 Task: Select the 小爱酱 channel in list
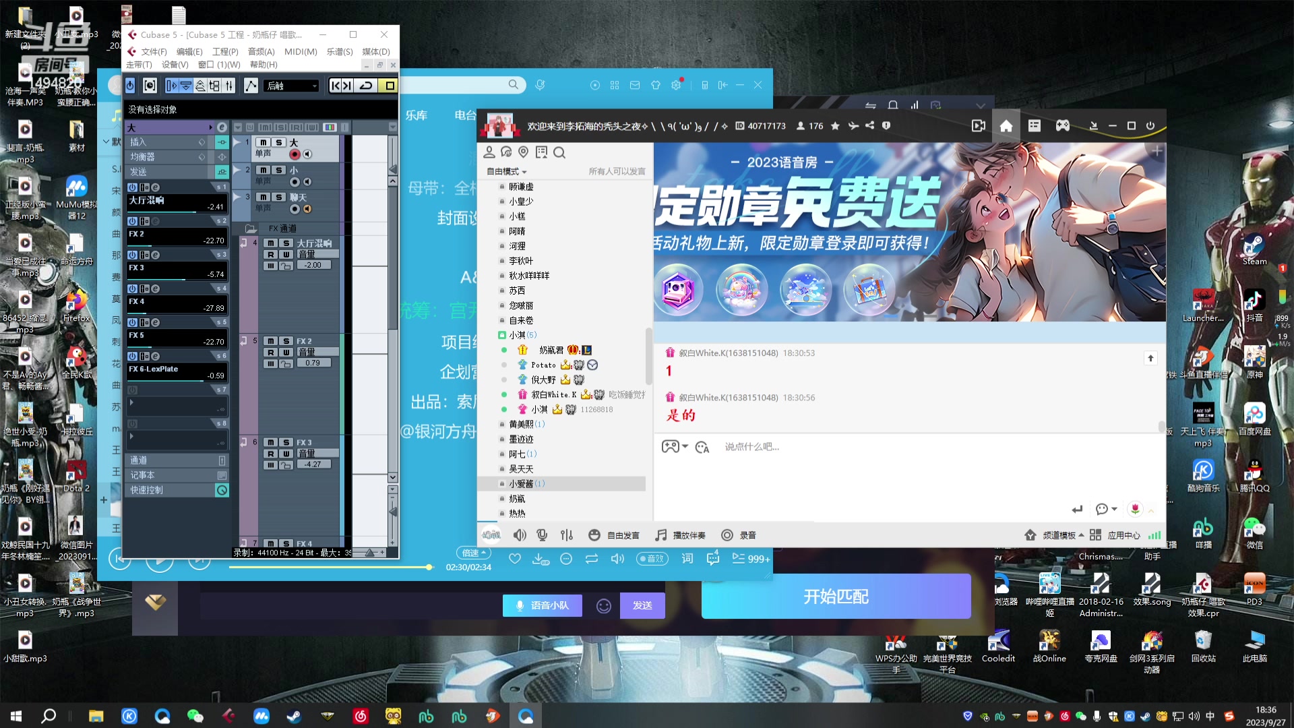[x=561, y=484]
